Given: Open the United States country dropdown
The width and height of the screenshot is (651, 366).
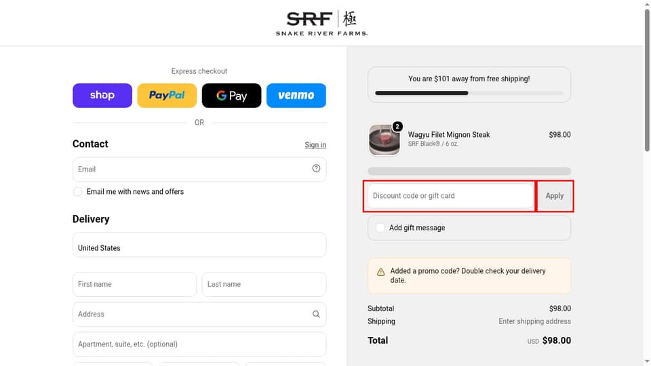Looking at the screenshot, I should (x=199, y=245).
